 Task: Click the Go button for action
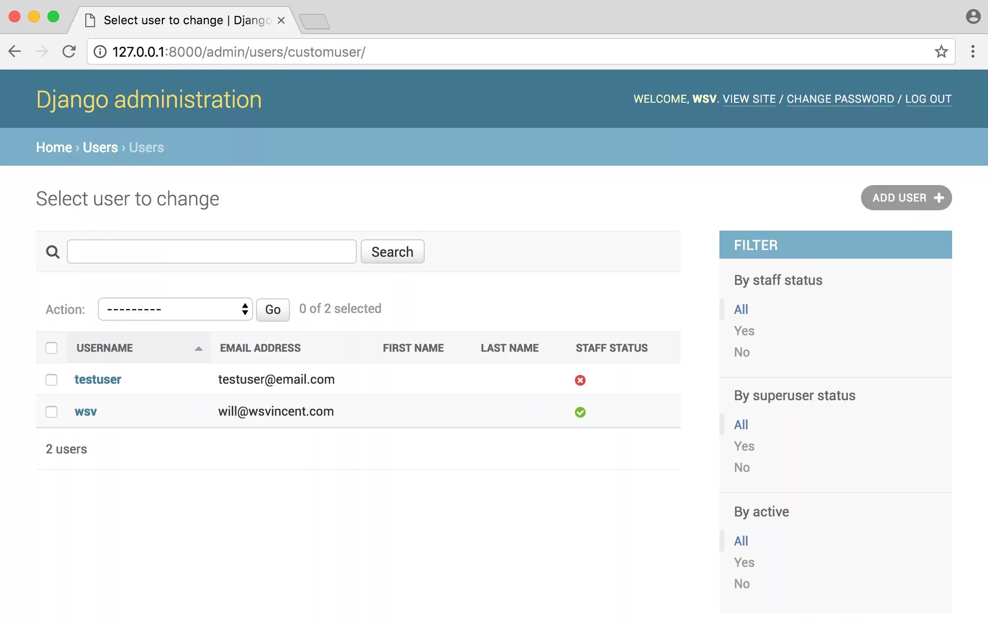pyautogui.click(x=272, y=309)
